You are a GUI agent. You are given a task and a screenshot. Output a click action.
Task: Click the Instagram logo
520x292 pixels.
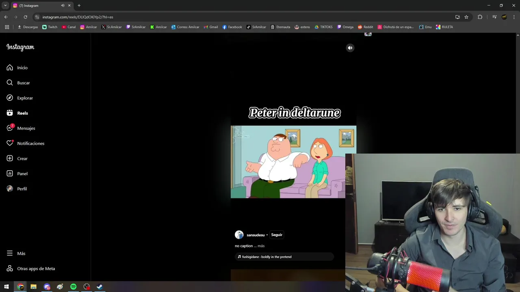20,47
